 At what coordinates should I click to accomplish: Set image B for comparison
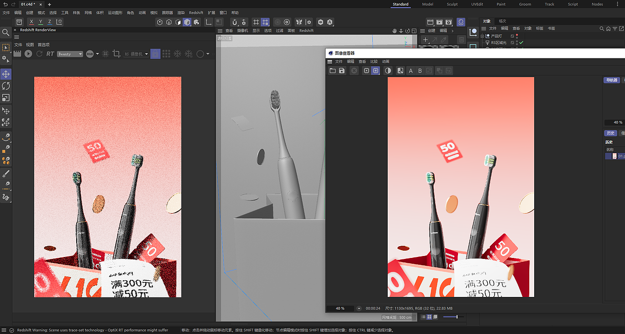tap(420, 71)
